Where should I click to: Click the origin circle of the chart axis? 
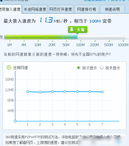(x=15, y=121)
